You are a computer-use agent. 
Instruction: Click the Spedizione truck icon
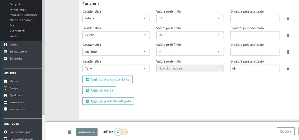point(5,95)
